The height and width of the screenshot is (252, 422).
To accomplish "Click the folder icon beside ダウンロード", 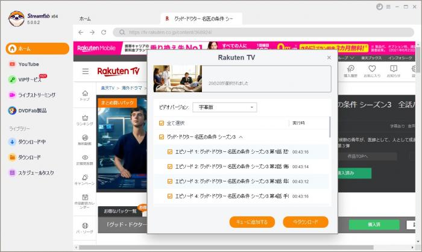I will click(12, 157).
